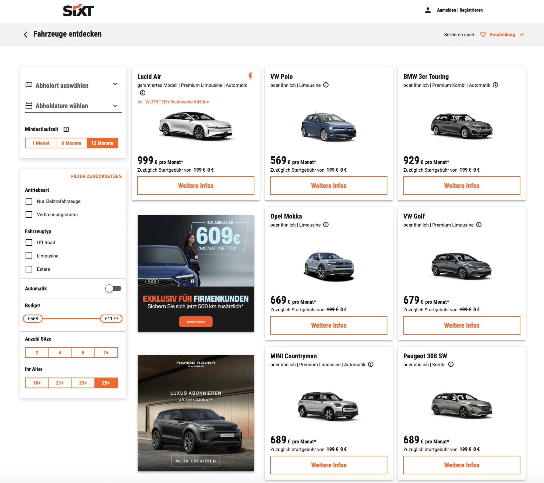Open MINI Countryman info icon
Image resolution: width=544 pixels, height=483 pixels.
coord(371,364)
